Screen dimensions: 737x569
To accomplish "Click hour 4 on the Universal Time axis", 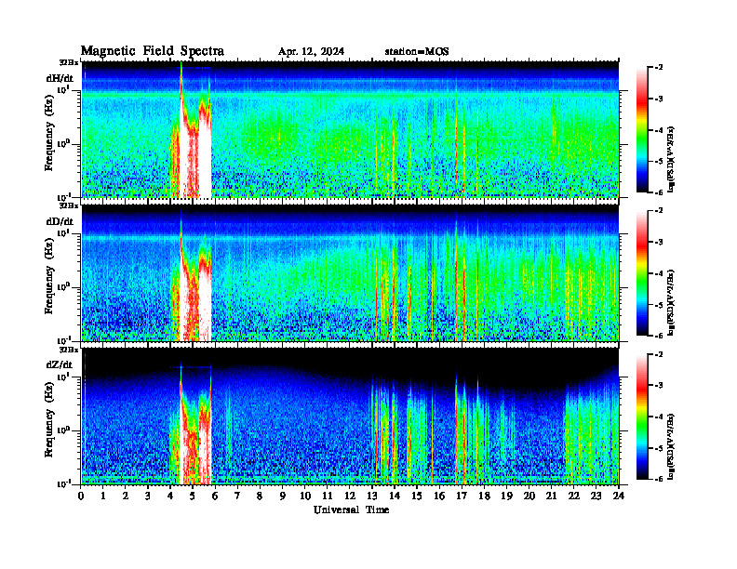I will coord(170,496).
